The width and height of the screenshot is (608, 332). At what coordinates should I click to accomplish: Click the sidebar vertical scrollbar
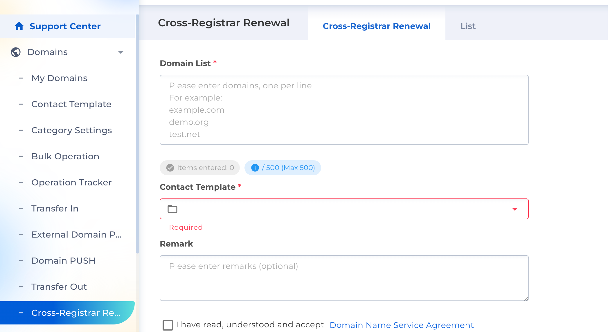click(x=137, y=133)
